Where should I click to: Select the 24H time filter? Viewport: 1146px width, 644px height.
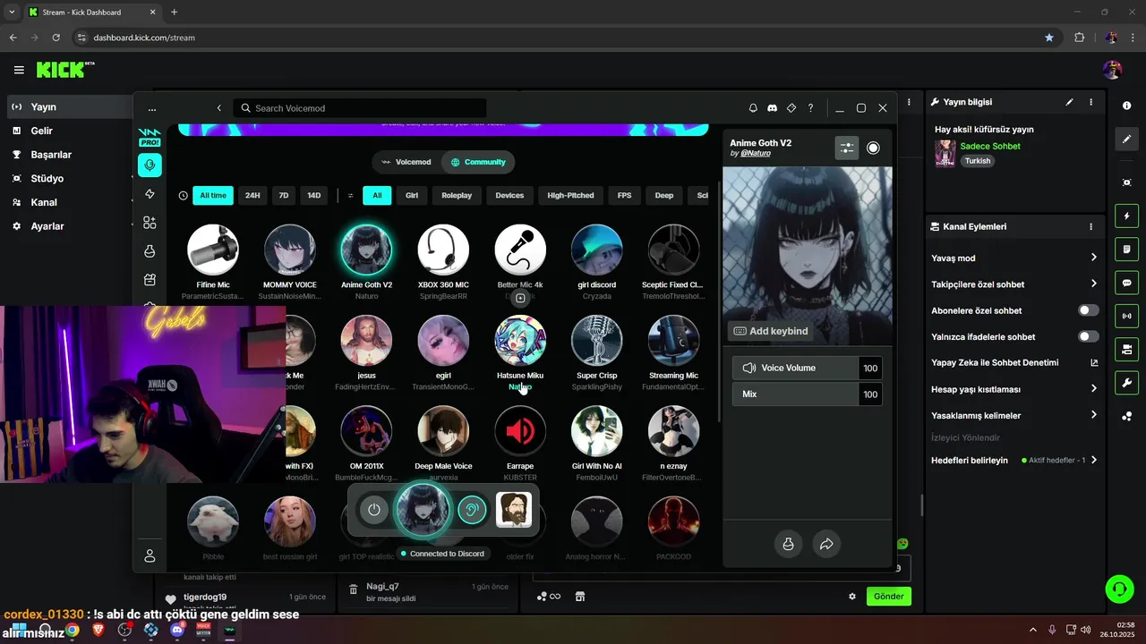click(x=252, y=195)
